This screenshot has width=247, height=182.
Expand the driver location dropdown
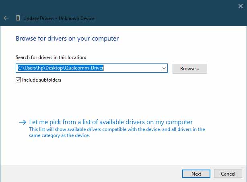(164, 68)
